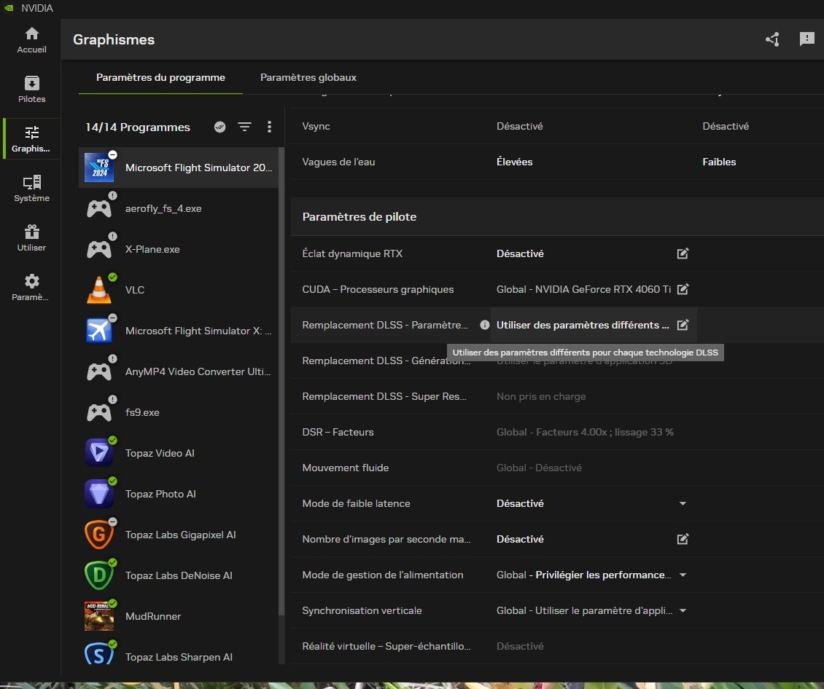Click the X-Plane.exe gamepad icon
Viewport: 824px width, 689px height.
(x=98, y=249)
